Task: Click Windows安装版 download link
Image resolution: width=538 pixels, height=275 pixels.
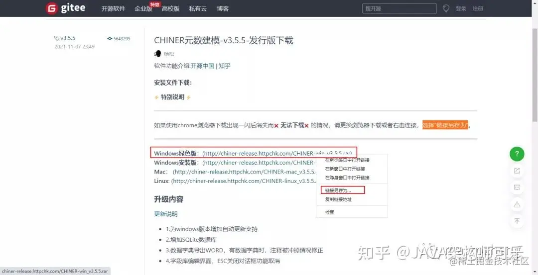Action: pos(259,163)
